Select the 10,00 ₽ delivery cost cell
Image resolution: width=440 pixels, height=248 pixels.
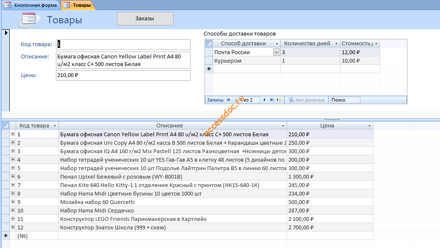click(360, 61)
